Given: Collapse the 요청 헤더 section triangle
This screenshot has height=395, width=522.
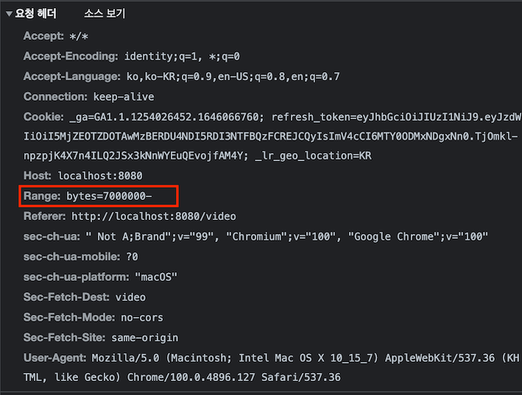Looking at the screenshot, I should tap(9, 14).
